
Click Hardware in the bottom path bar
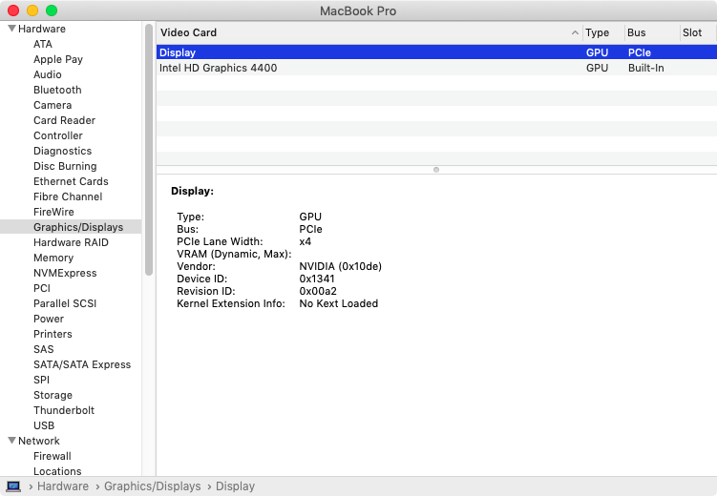[x=63, y=486]
